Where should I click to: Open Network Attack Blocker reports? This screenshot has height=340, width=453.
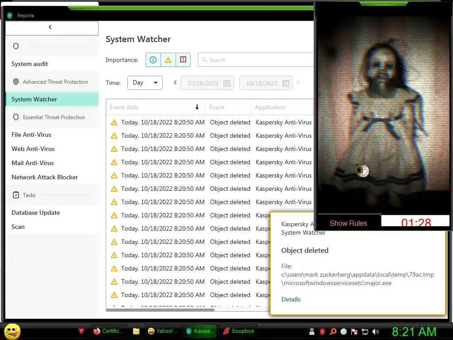[x=45, y=177]
